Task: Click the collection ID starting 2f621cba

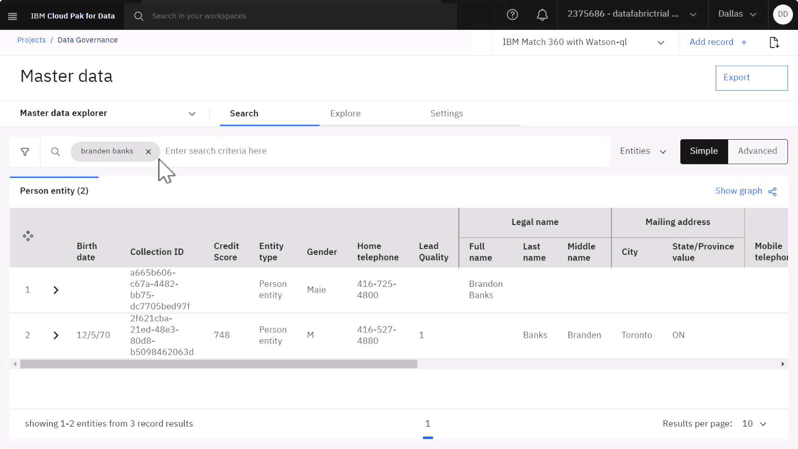Action: click(x=162, y=335)
